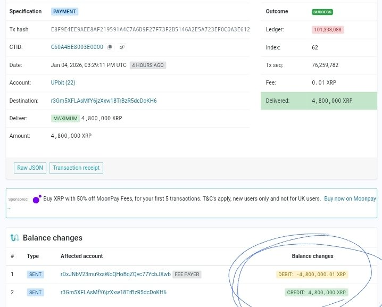Open CTID C60A4BE8003E0000 link
Image resolution: width=382 pixels, height=307 pixels.
click(77, 47)
